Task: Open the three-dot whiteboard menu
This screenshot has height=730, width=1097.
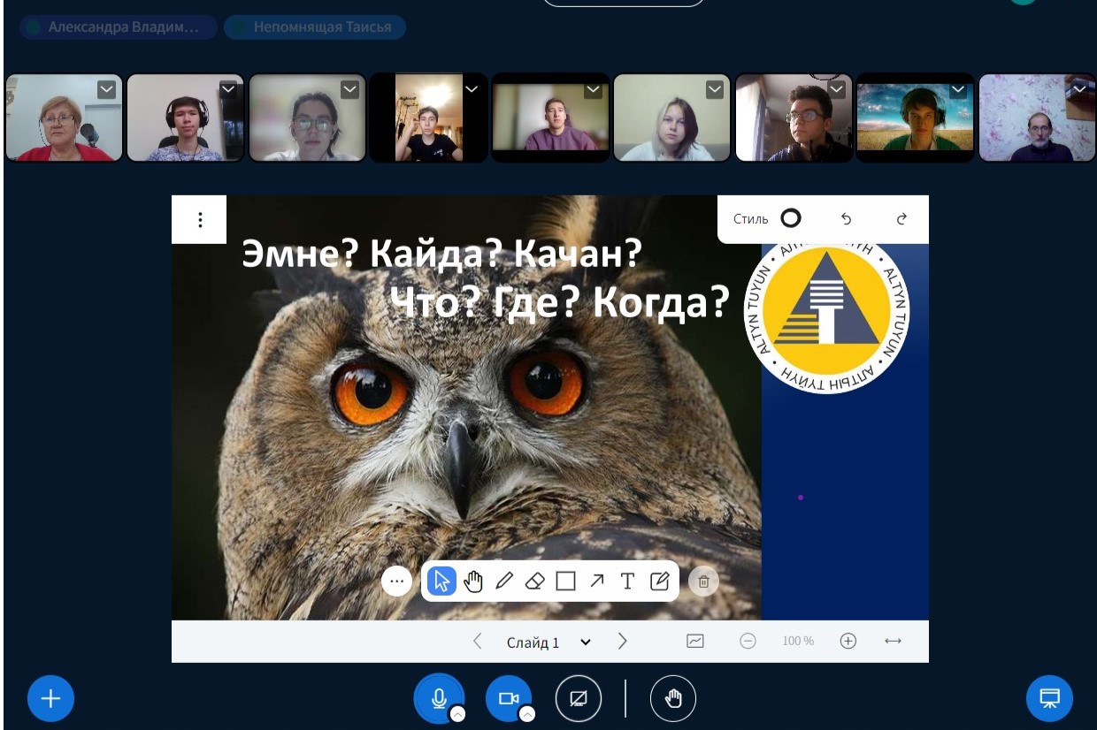Action: pos(200,220)
